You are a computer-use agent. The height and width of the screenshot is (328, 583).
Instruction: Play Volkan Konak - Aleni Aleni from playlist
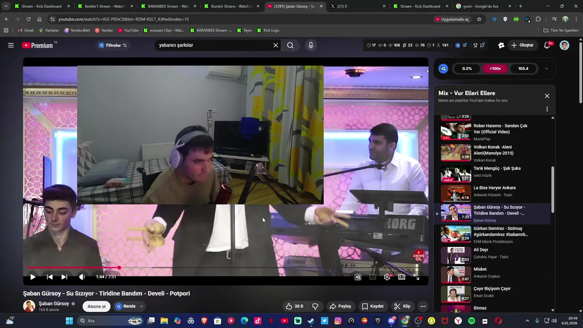pos(496,153)
